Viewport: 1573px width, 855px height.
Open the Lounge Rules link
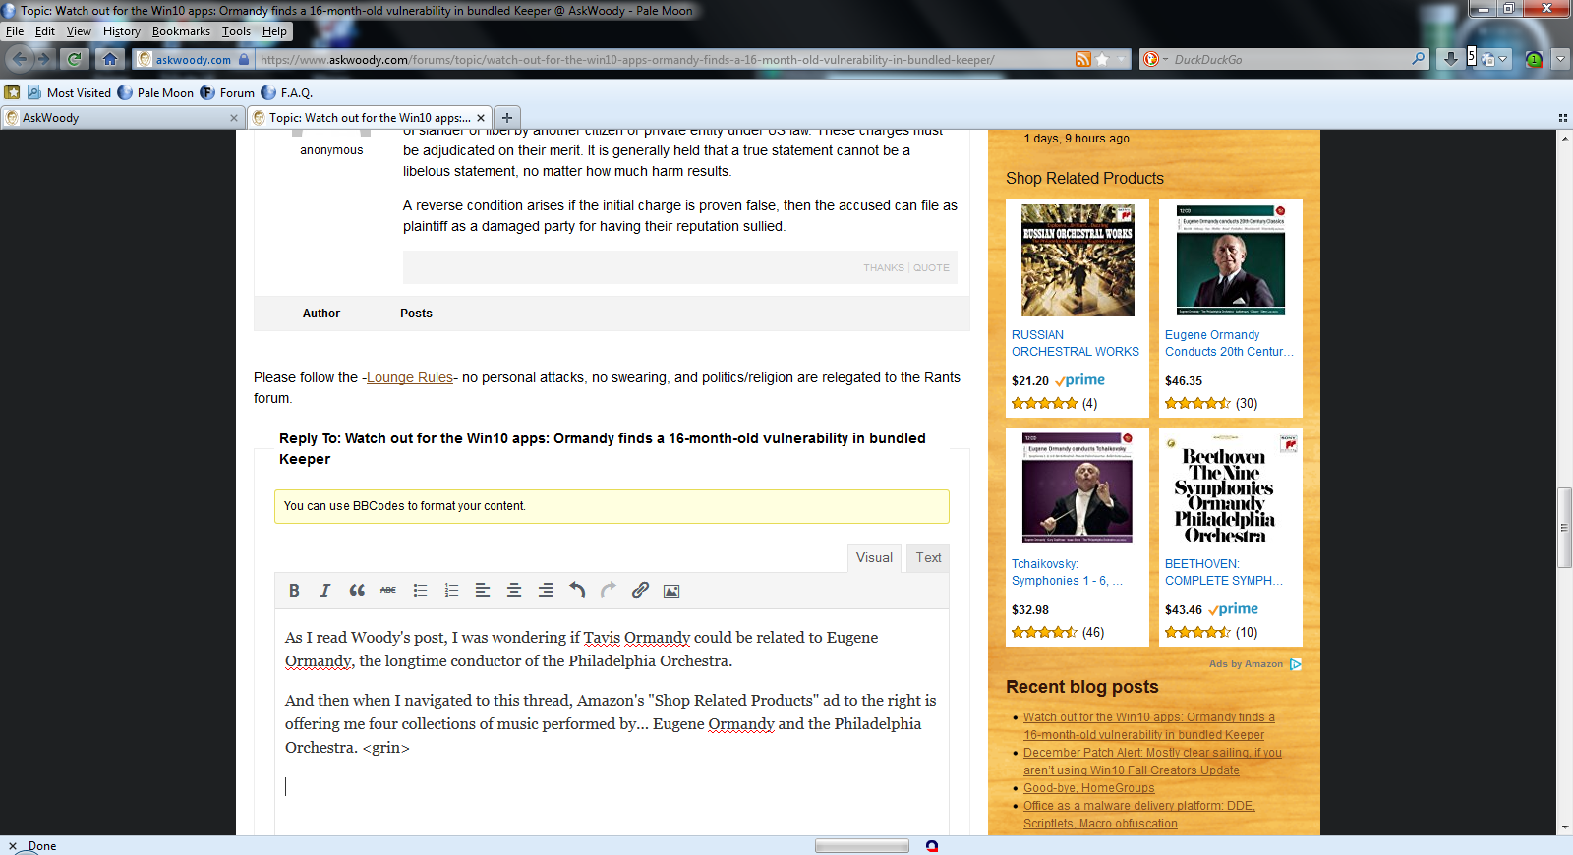tap(410, 377)
